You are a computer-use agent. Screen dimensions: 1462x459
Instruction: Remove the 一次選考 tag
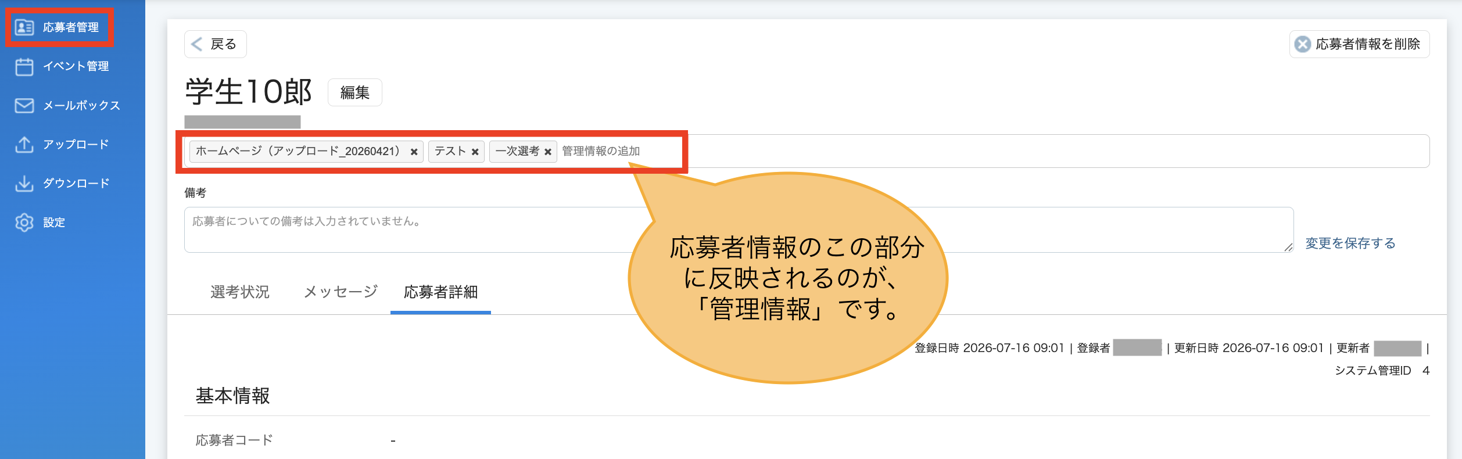[548, 152]
